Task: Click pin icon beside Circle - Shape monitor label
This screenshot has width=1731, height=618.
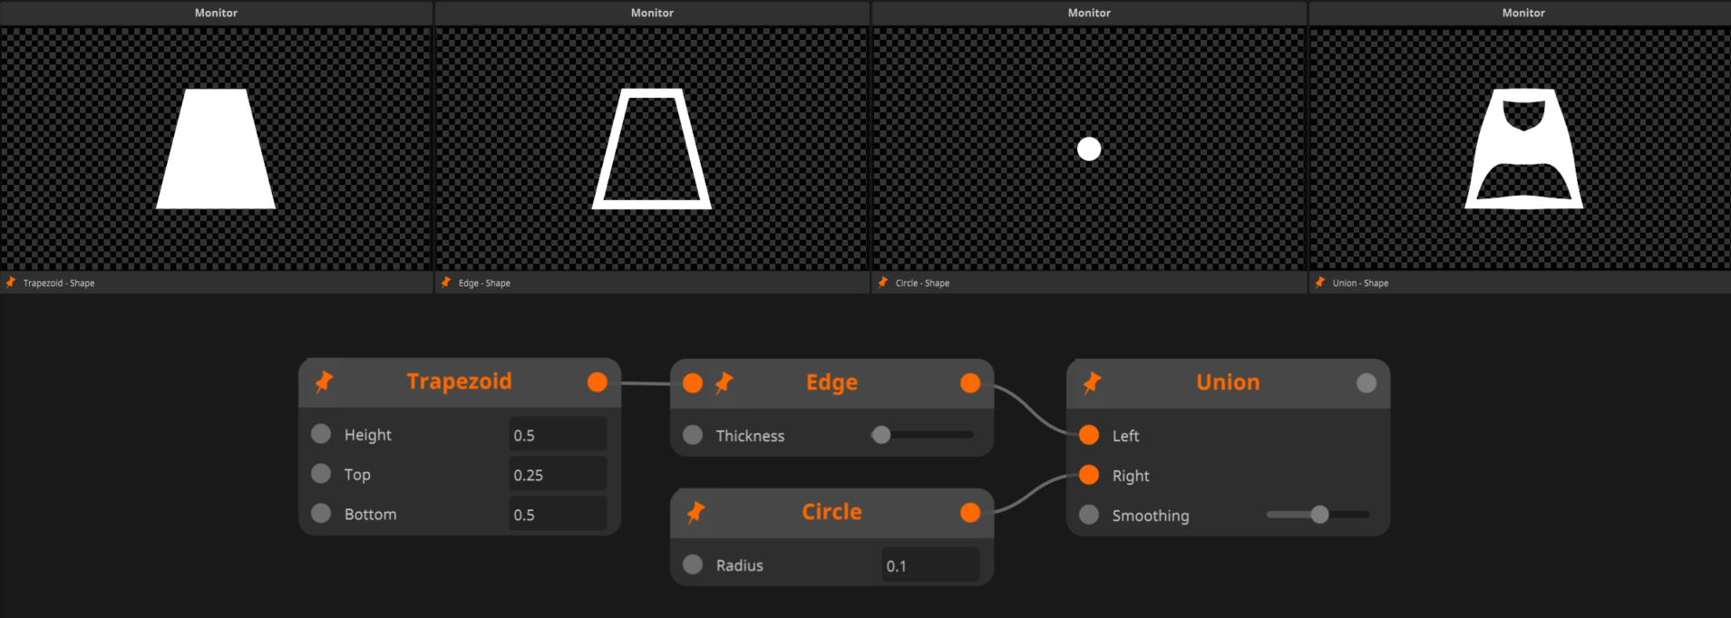Action: pyautogui.click(x=883, y=283)
